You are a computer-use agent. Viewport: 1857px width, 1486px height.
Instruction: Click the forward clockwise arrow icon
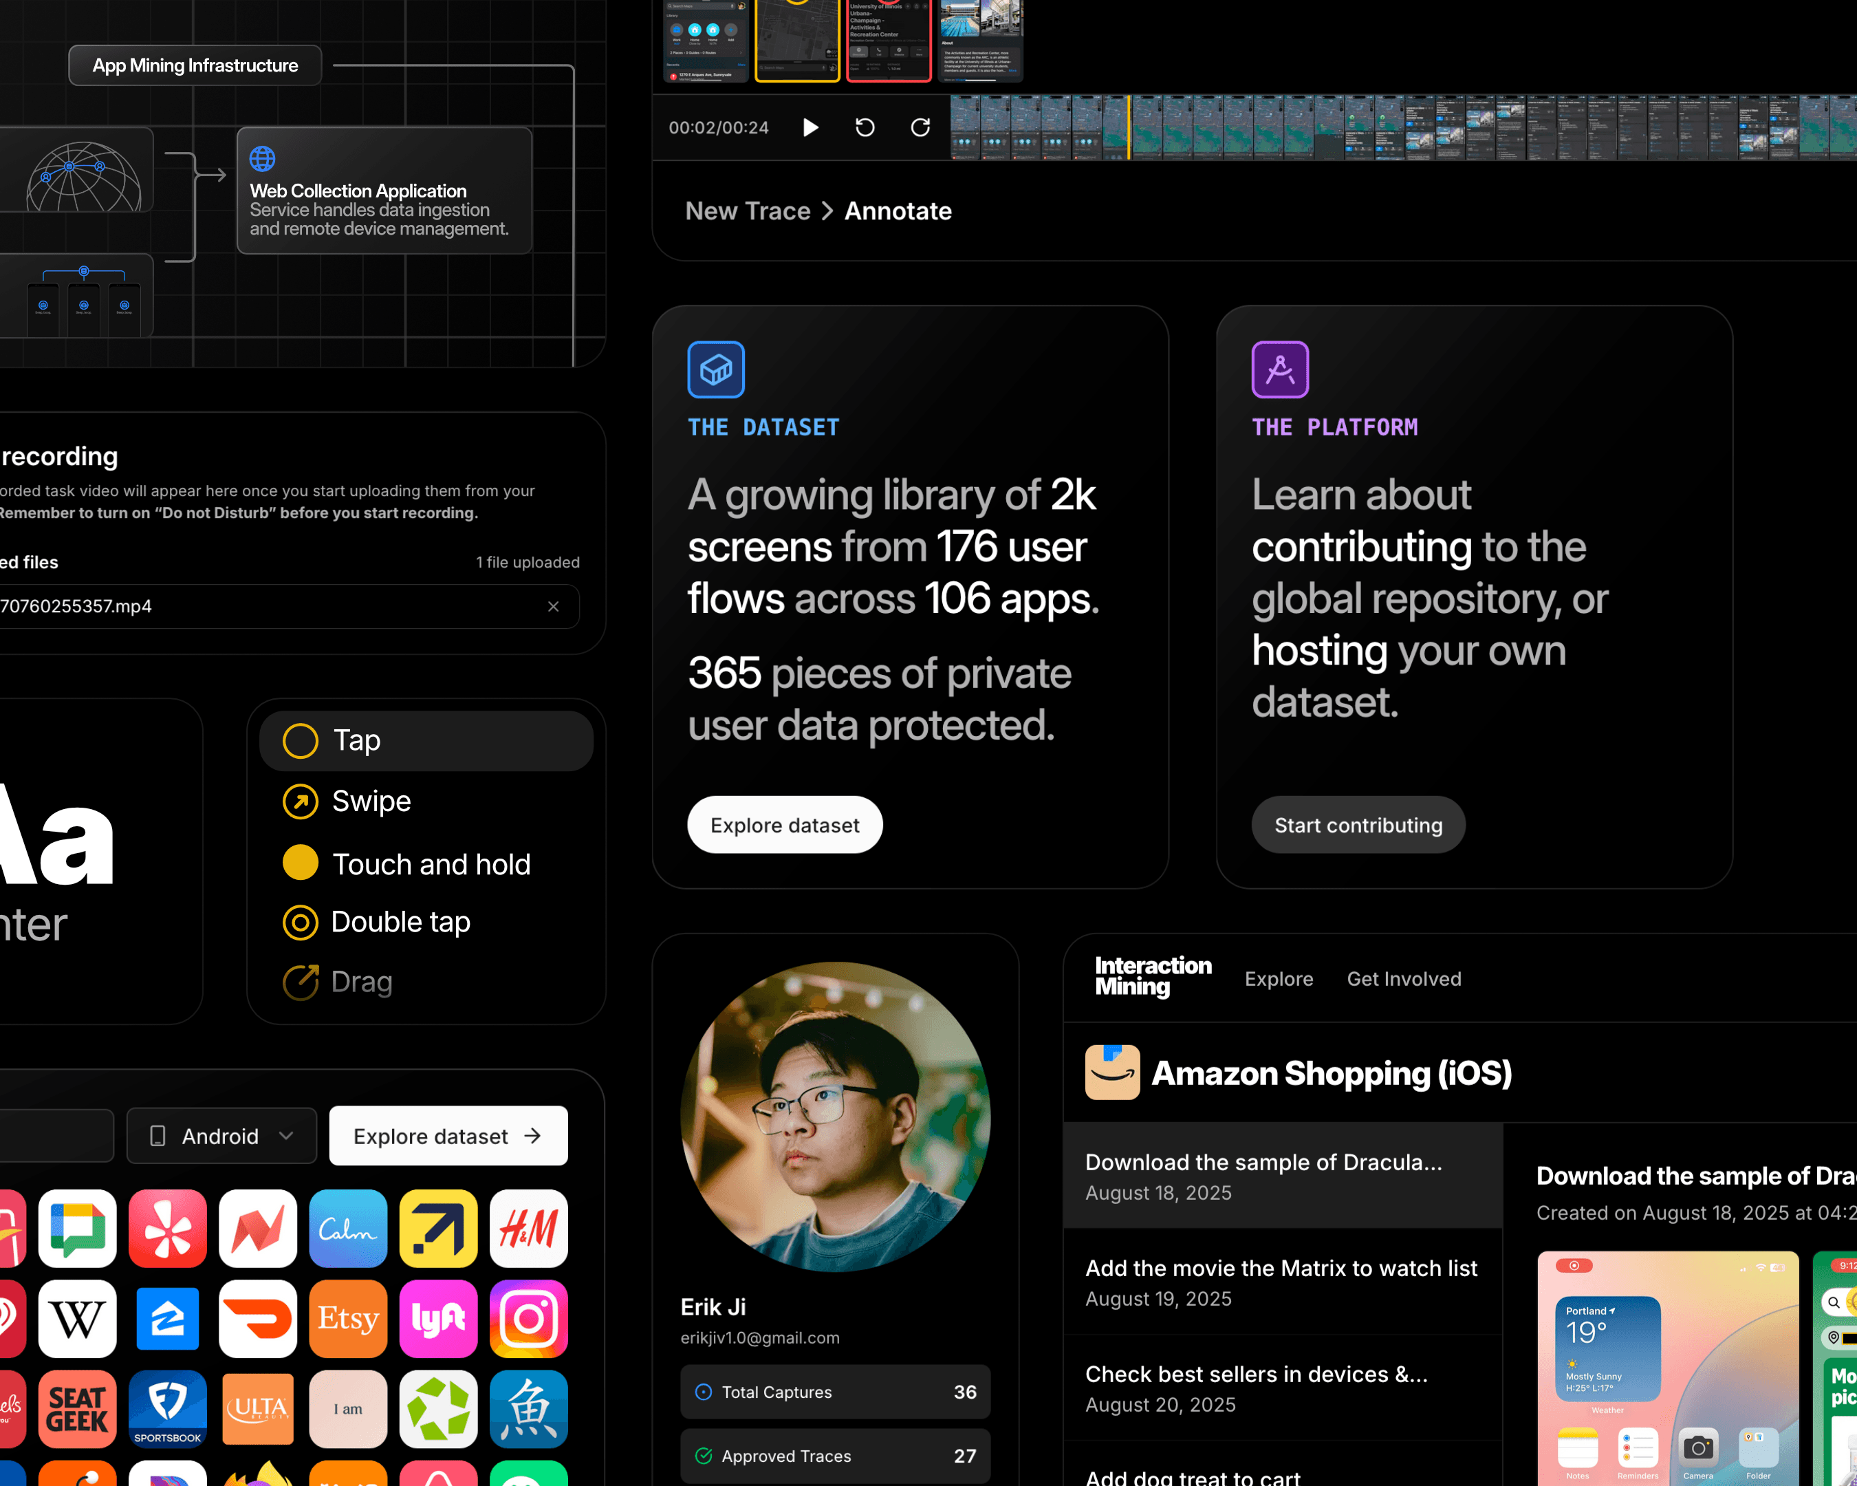920,127
